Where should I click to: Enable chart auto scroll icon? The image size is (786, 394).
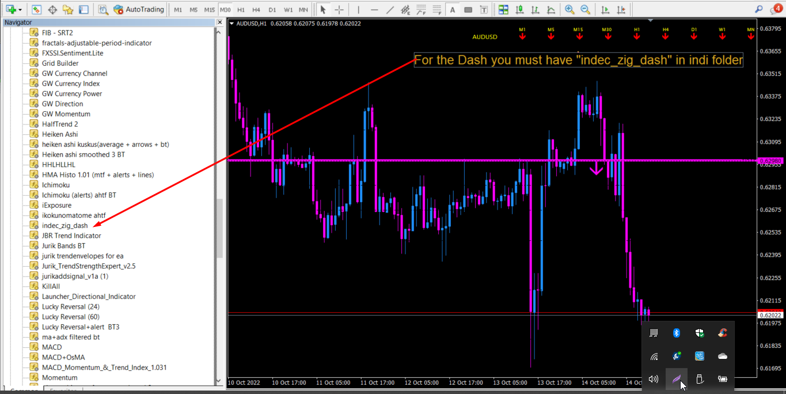[605, 9]
